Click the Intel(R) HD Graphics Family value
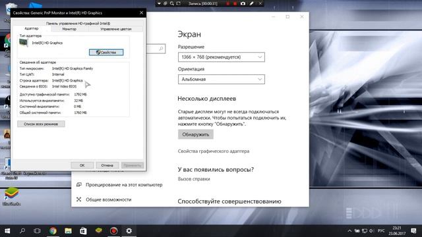The image size is (422, 237). click(x=73, y=68)
